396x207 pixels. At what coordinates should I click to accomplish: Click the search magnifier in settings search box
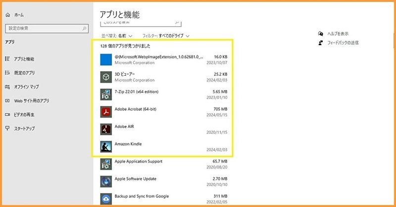pos(84,29)
